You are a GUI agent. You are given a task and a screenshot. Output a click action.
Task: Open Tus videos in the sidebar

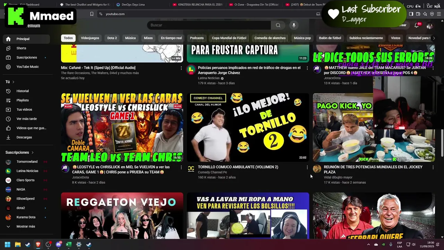coord(26,109)
